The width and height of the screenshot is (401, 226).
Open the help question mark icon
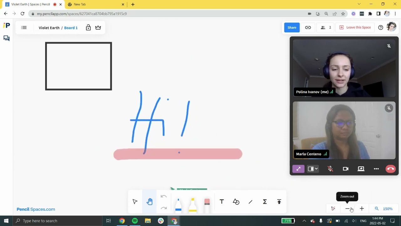pyautogui.click(x=381, y=27)
